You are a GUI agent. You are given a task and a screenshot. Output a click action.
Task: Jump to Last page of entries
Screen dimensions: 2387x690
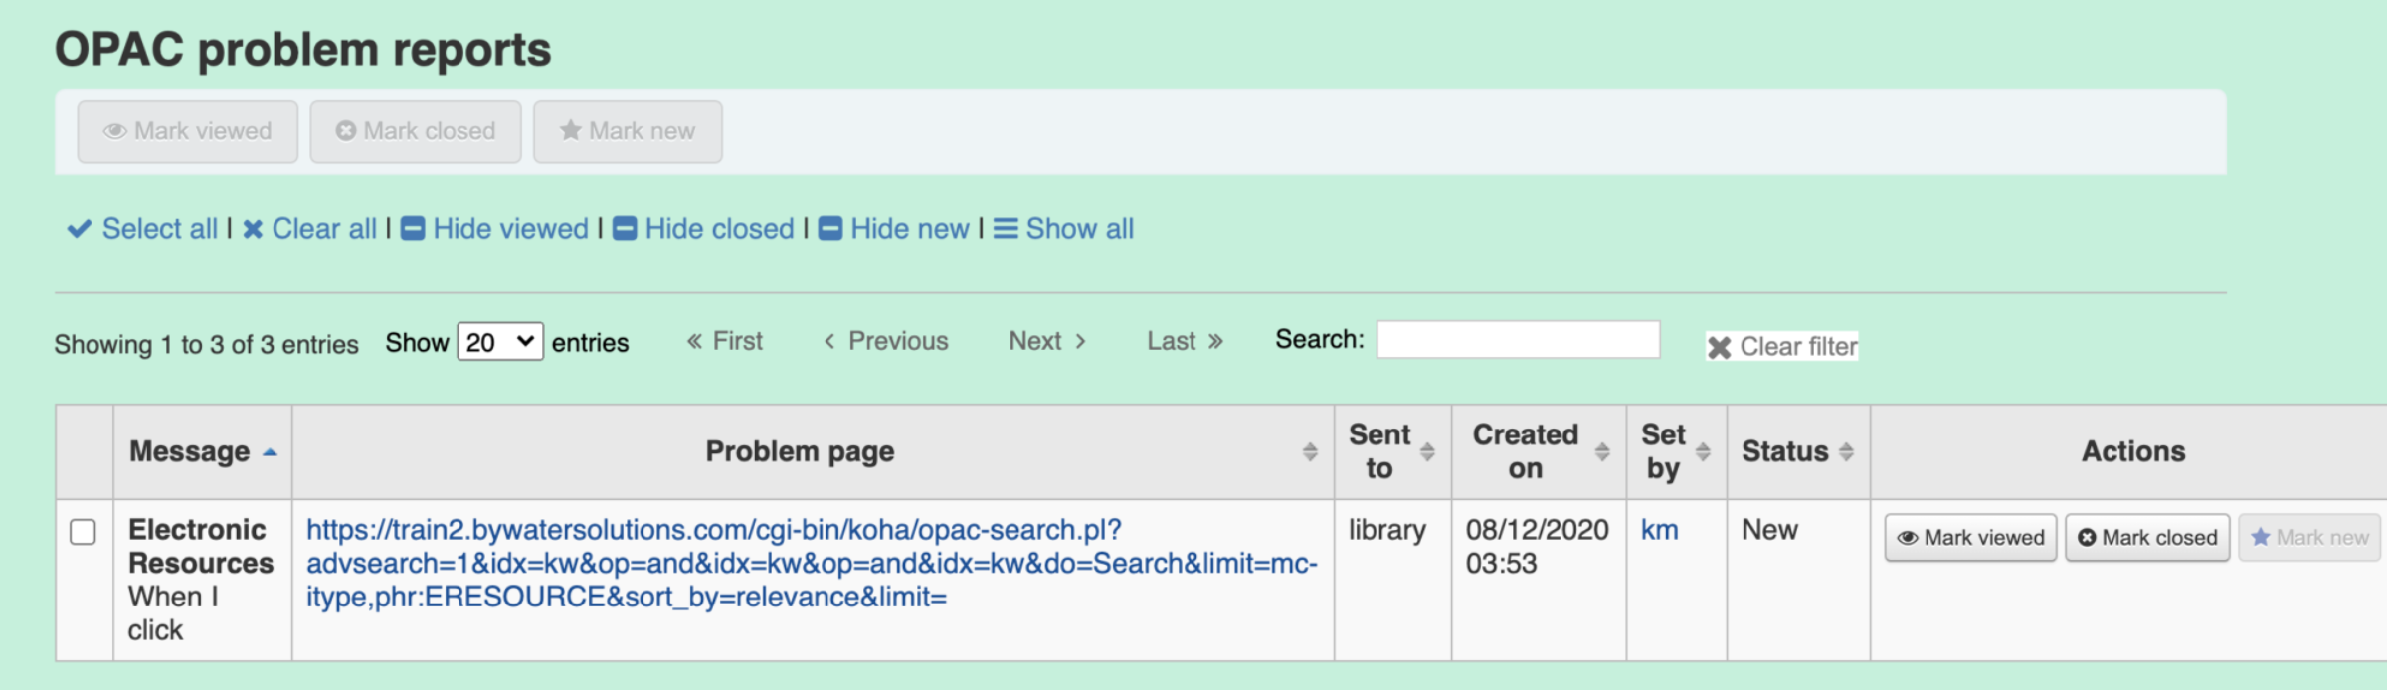pyautogui.click(x=1184, y=341)
